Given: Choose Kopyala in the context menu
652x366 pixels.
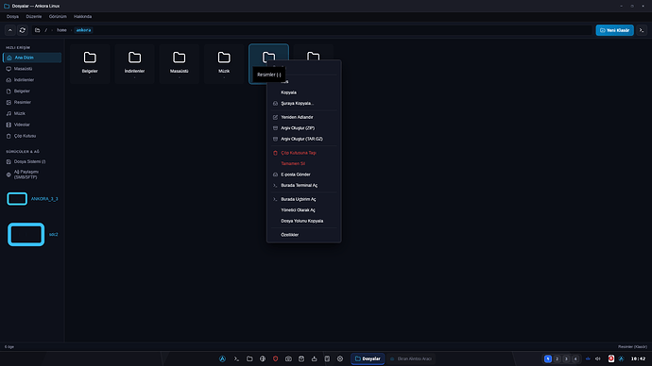Looking at the screenshot, I should click(304, 92).
